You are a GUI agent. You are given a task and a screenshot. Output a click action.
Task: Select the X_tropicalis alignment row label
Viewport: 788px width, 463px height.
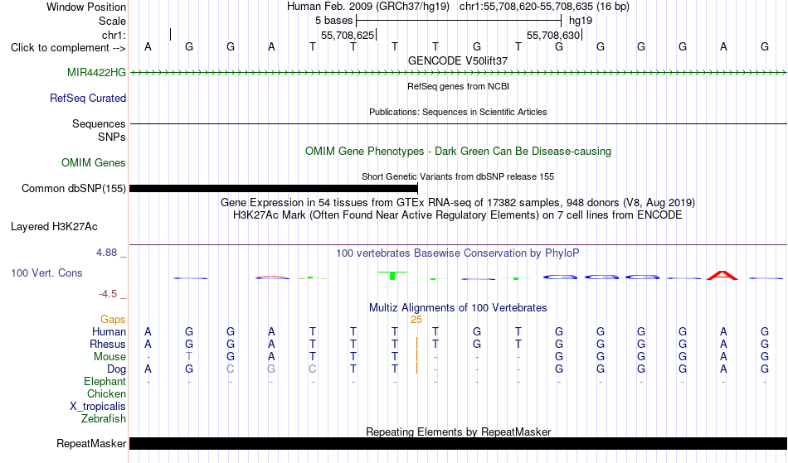[x=98, y=407]
